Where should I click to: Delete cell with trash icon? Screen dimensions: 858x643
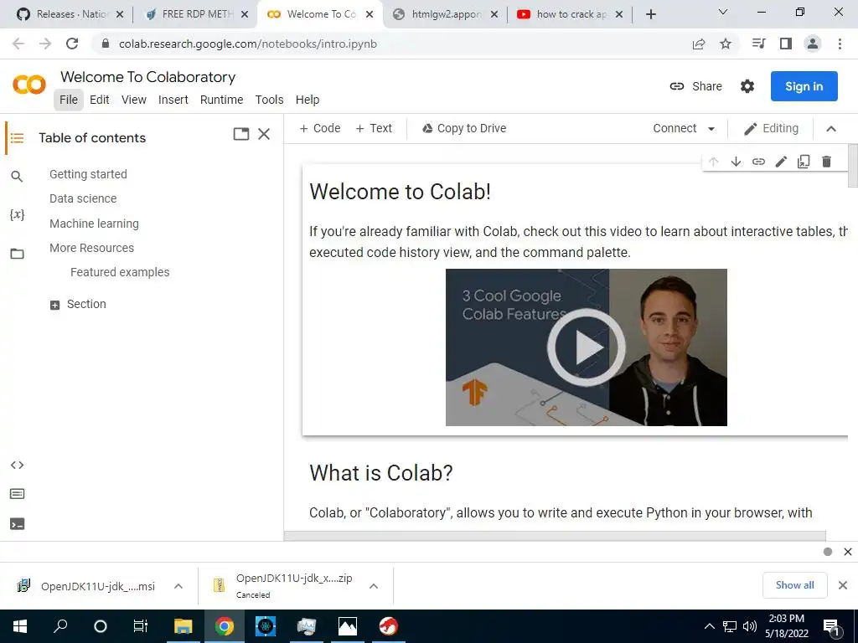826,162
